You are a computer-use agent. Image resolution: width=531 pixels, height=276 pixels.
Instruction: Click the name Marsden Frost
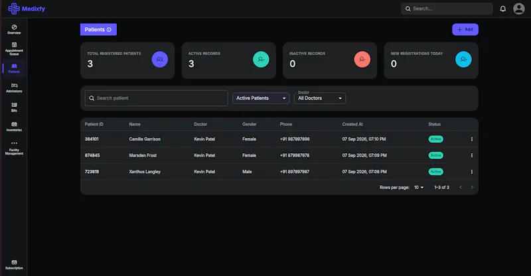pyautogui.click(x=143, y=155)
